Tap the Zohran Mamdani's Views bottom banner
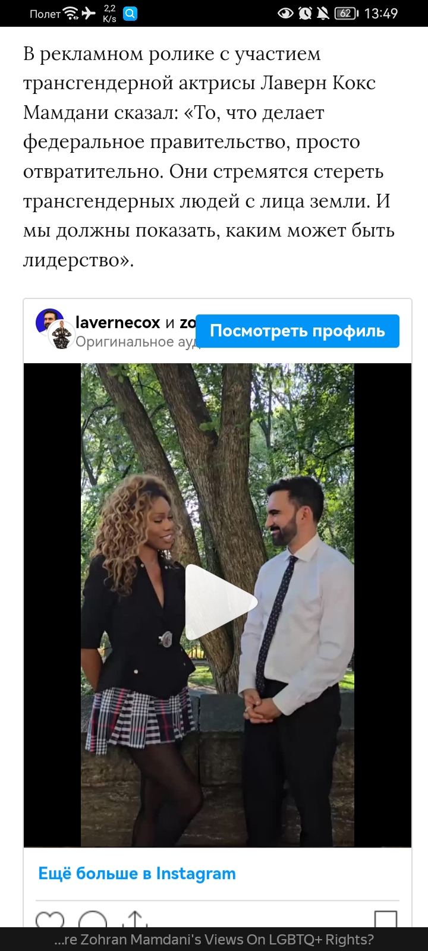428x951 pixels. point(214,939)
